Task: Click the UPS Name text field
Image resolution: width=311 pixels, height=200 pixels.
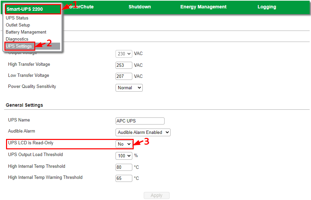Action: [140, 121]
